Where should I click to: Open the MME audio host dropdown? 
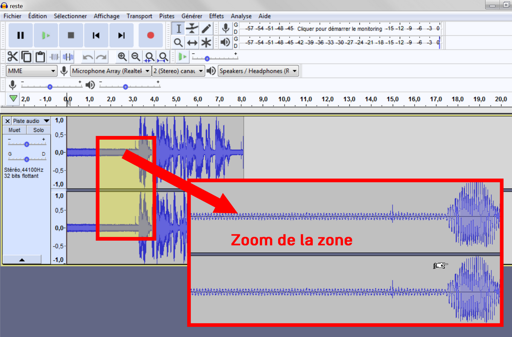(x=32, y=71)
